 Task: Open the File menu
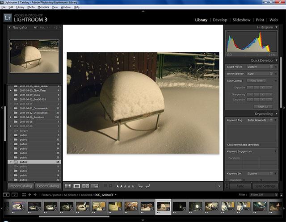tap(4, 7)
